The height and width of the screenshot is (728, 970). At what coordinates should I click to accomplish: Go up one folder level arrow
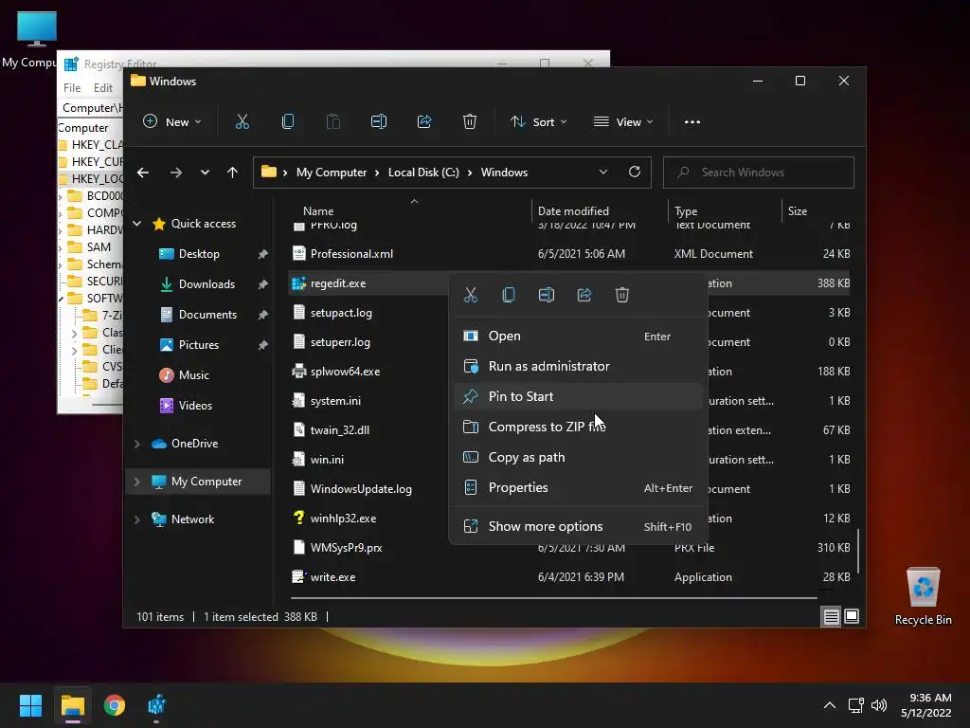click(233, 173)
